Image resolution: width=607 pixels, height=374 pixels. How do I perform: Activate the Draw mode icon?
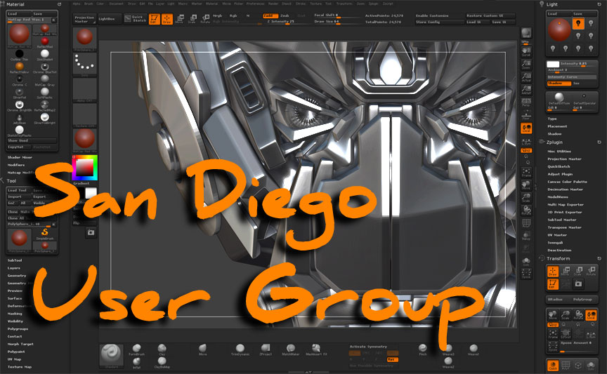pyautogui.click(x=167, y=19)
